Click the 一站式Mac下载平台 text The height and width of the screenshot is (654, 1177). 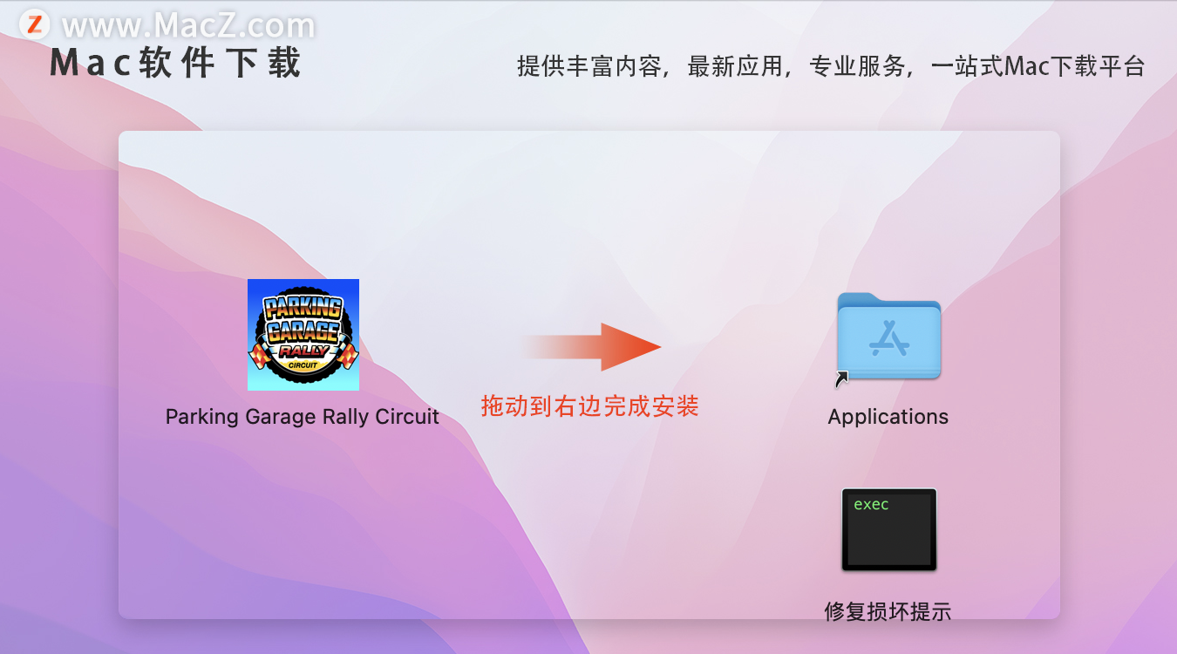click(1038, 66)
